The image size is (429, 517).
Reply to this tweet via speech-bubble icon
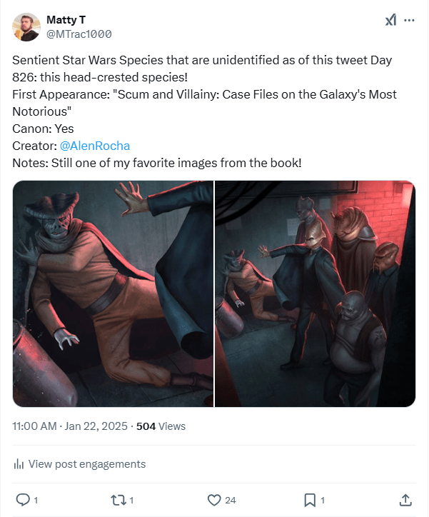(x=23, y=500)
